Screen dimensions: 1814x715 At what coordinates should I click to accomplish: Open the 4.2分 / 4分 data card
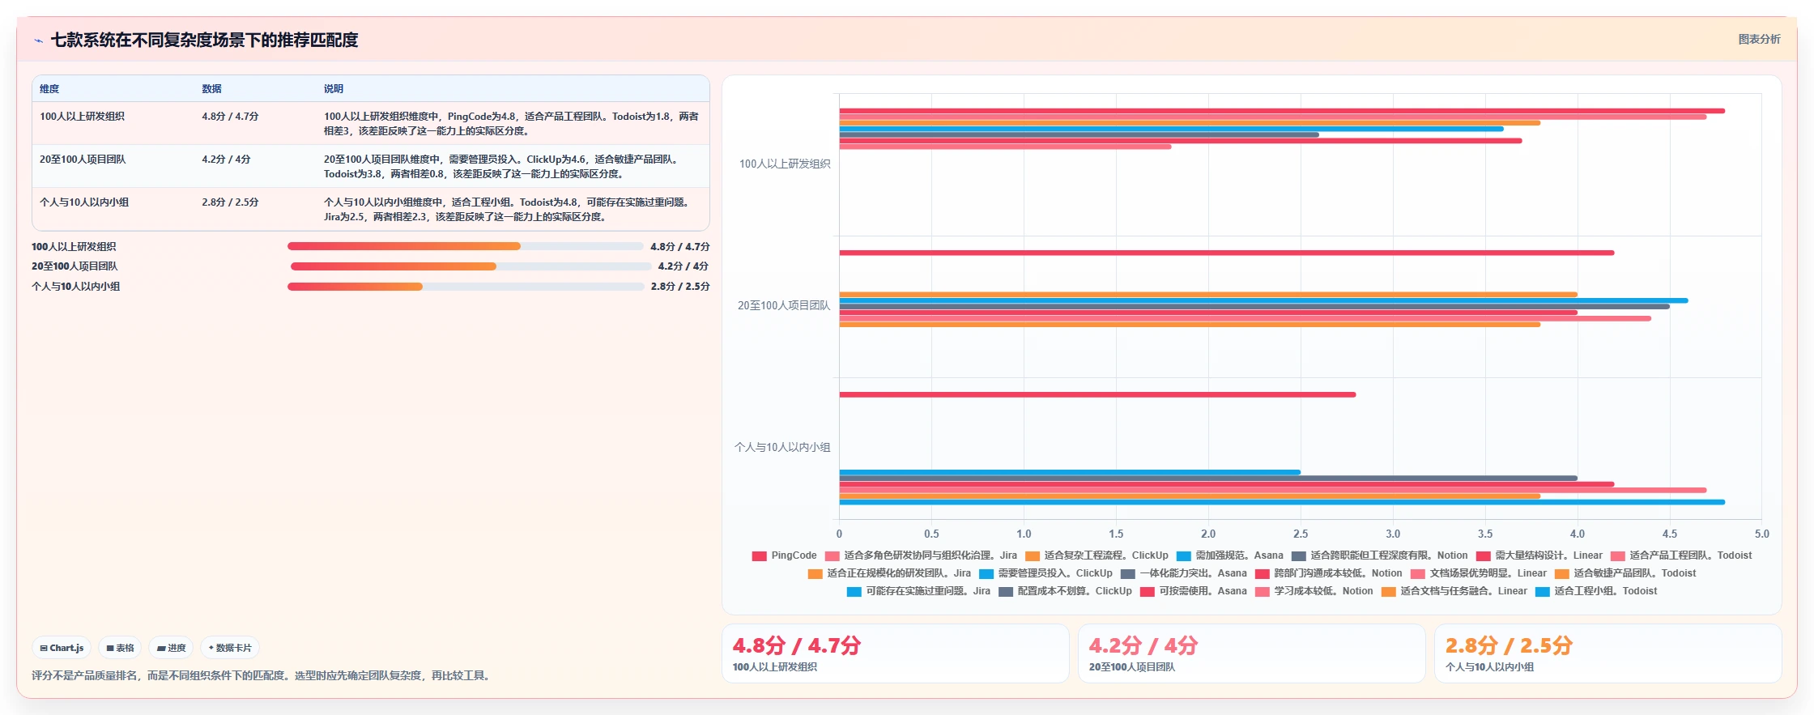1251,653
